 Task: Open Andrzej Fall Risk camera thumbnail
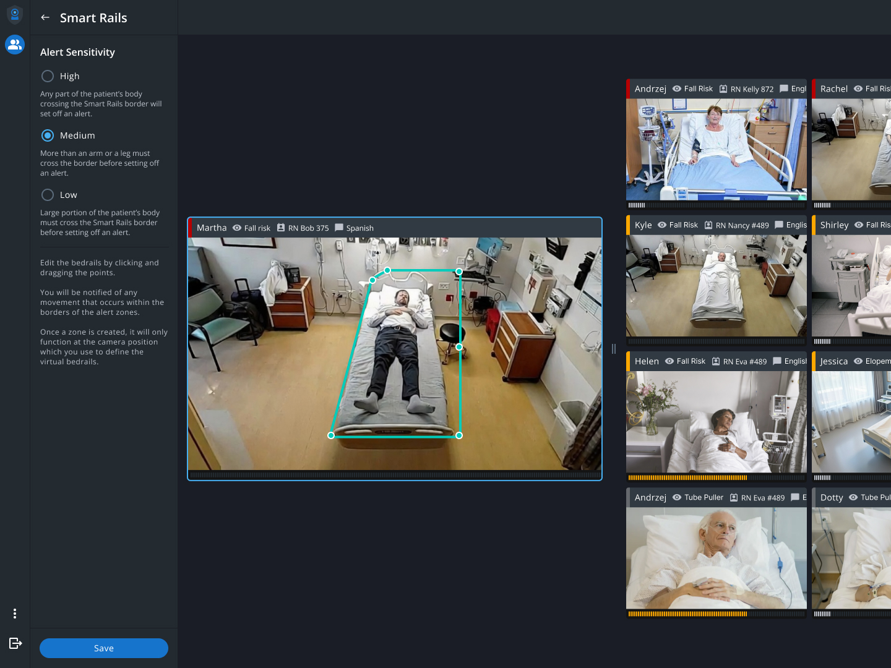click(717, 149)
